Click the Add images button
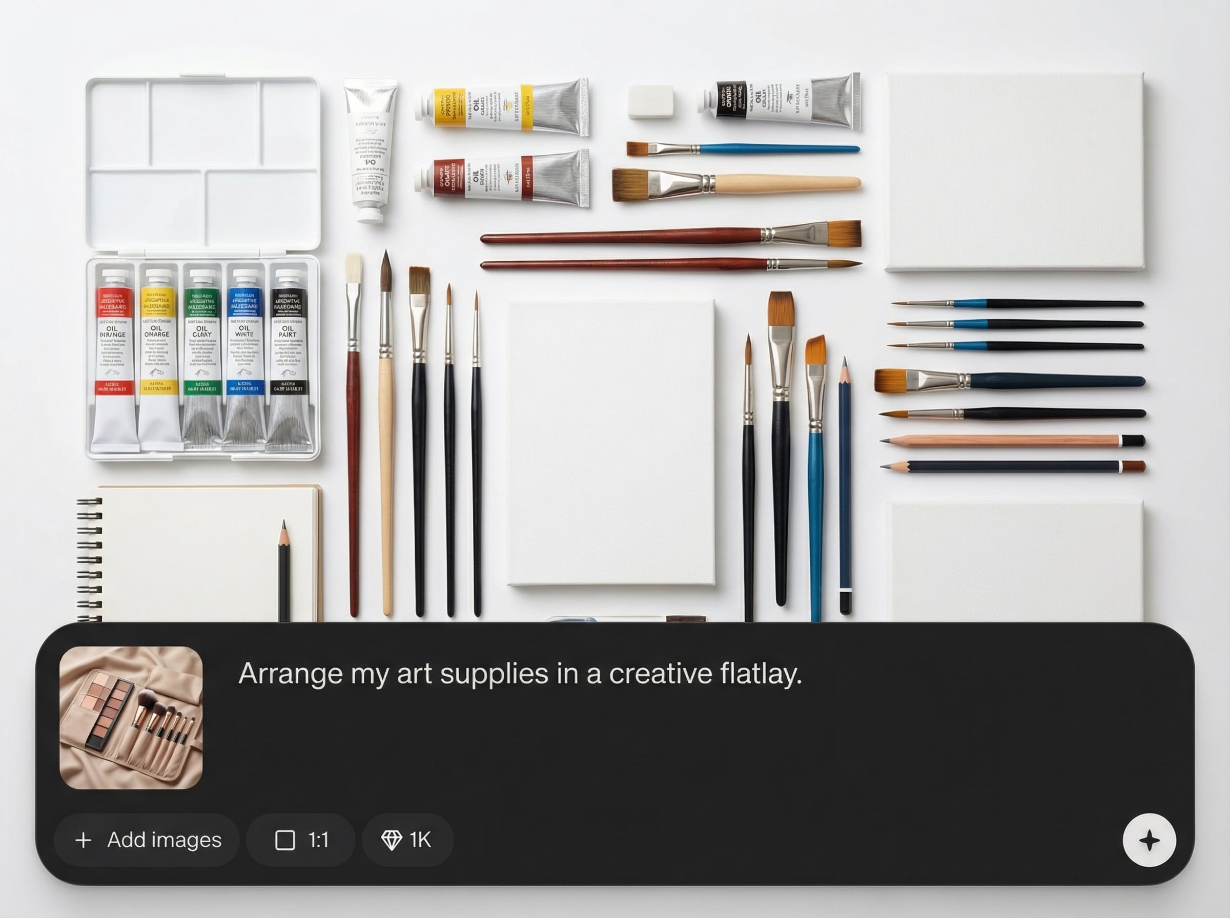 point(147,840)
